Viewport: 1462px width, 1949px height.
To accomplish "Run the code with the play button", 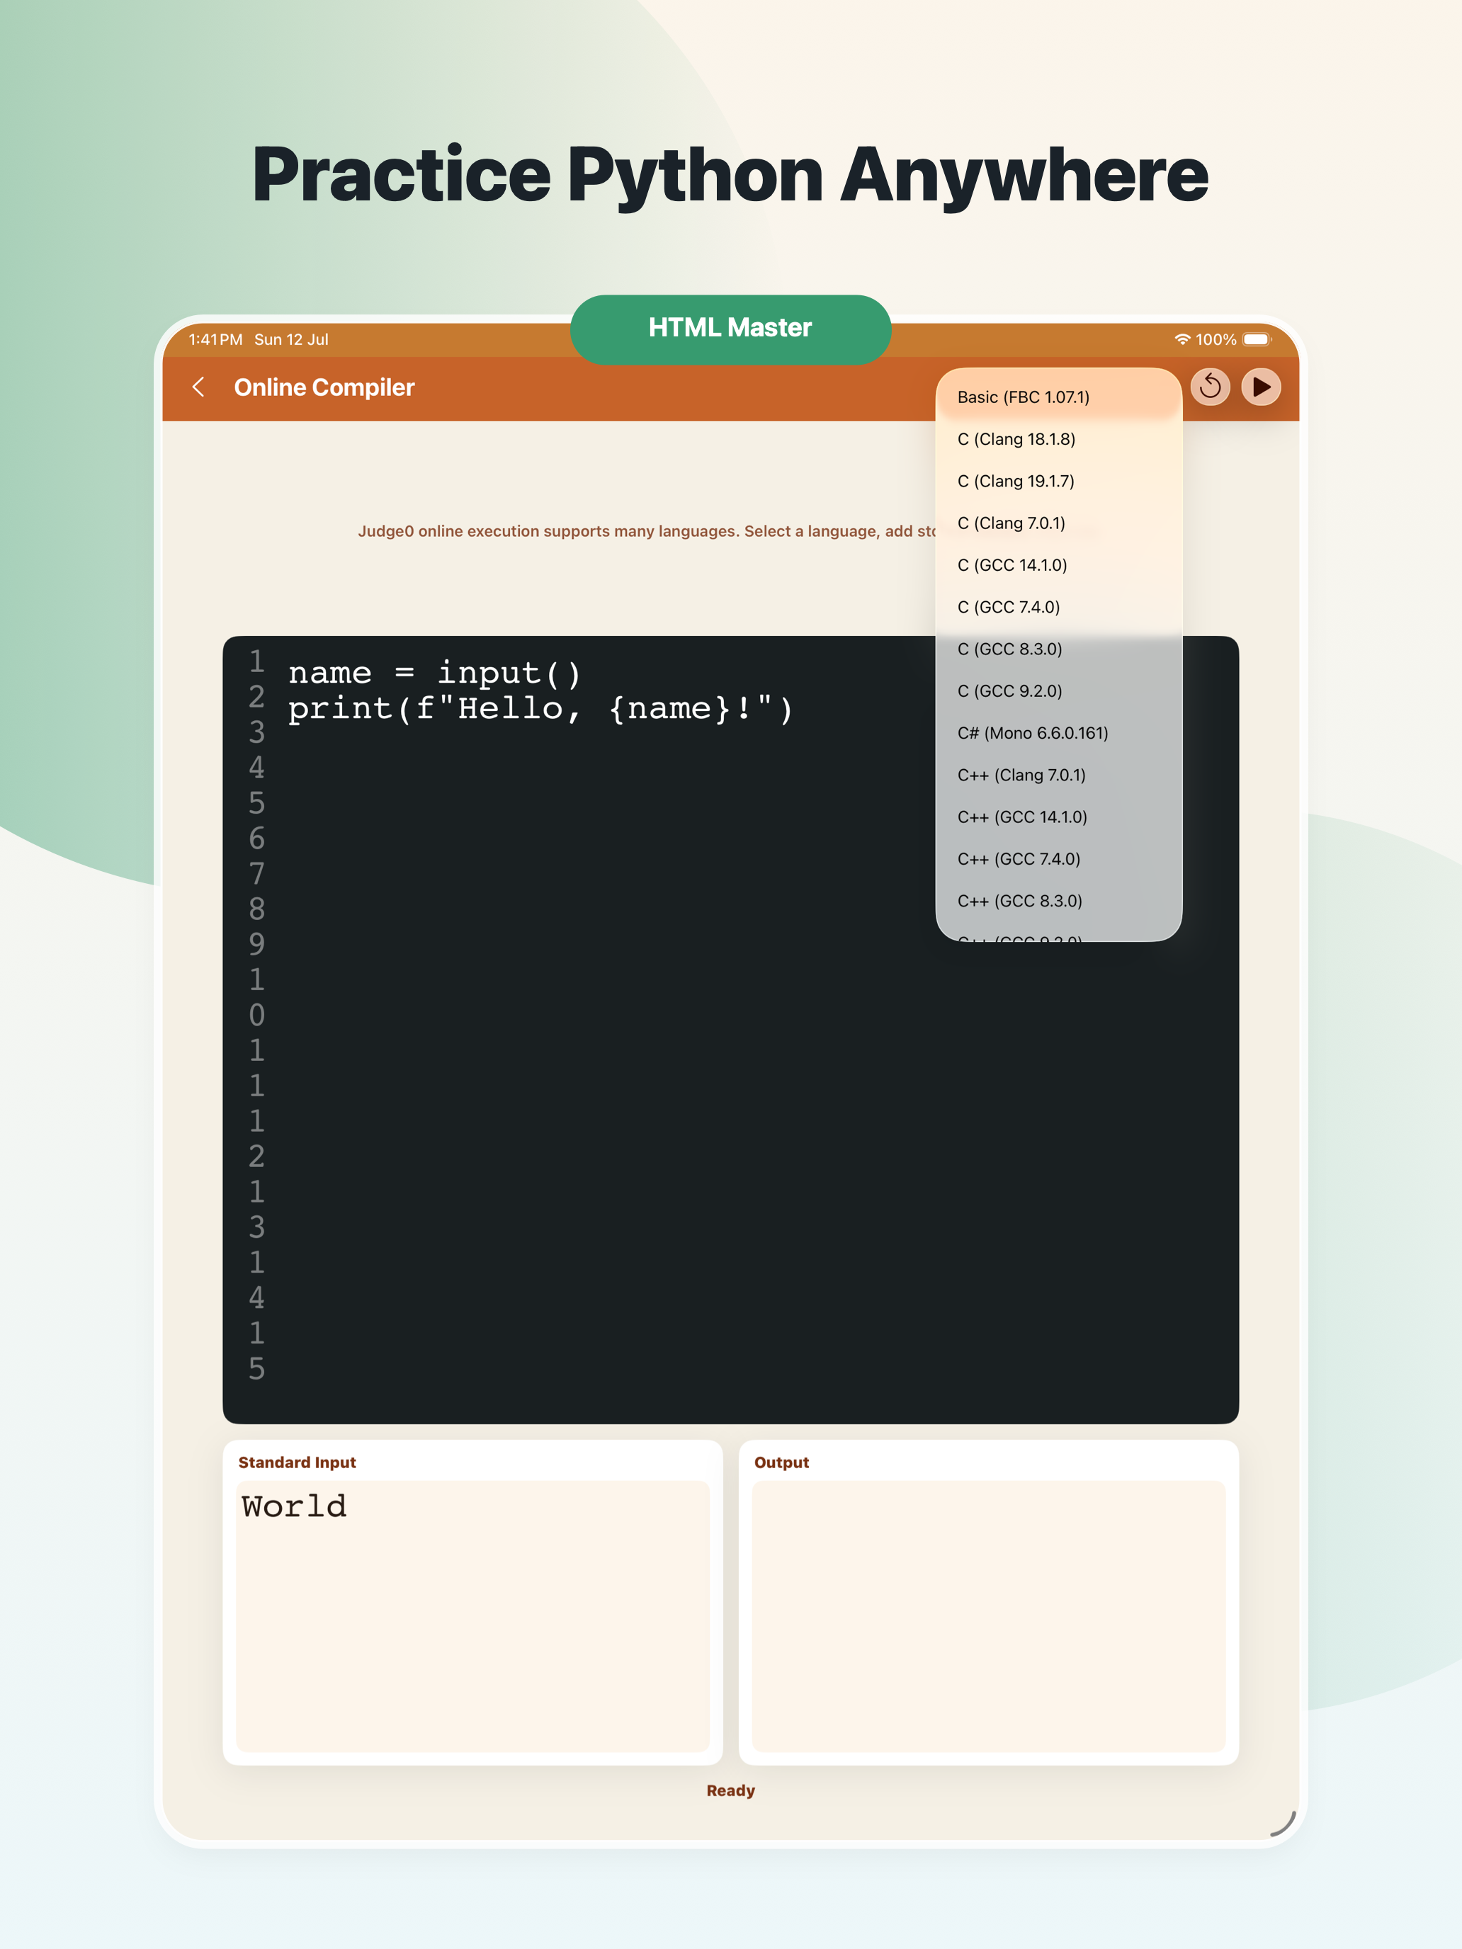I will 1261,386.
